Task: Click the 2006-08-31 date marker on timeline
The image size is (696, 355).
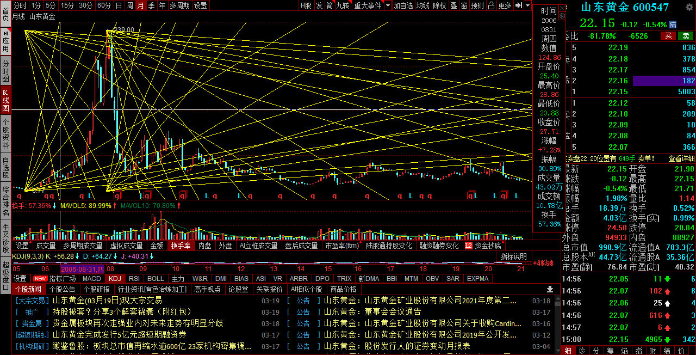Action: 83,269
